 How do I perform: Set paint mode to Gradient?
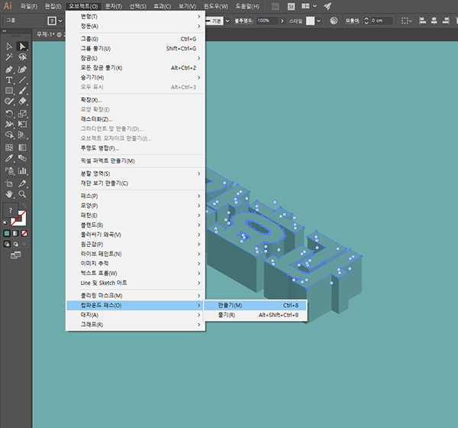pyautogui.click(x=15, y=233)
